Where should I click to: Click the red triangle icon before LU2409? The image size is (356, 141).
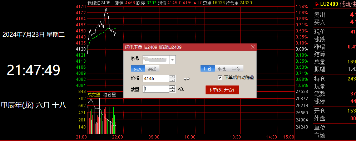point(317,4)
